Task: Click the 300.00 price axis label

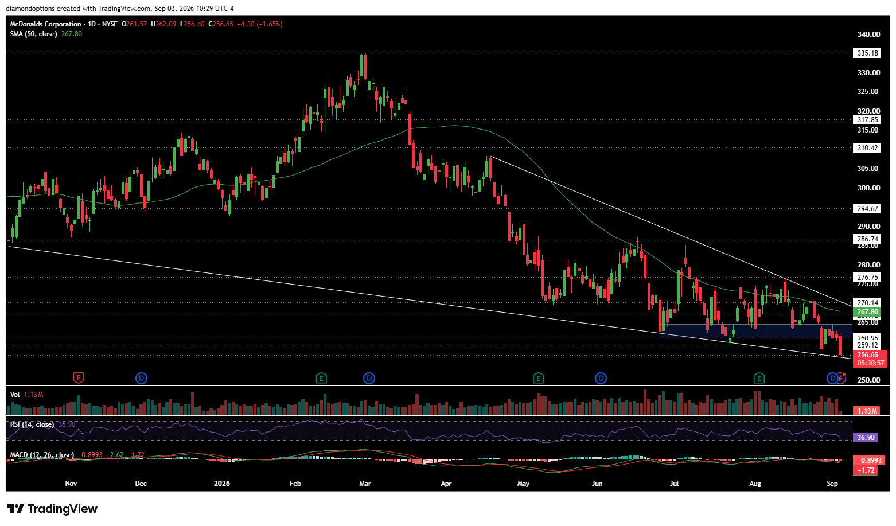Action: (x=868, y=188)
